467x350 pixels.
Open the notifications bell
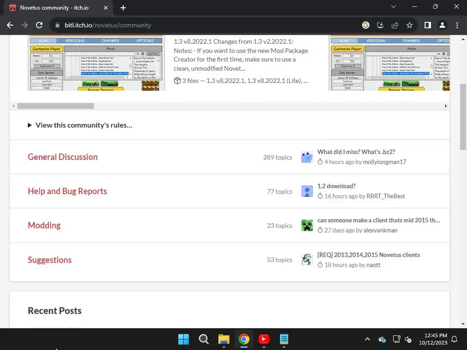coord(455,339)
